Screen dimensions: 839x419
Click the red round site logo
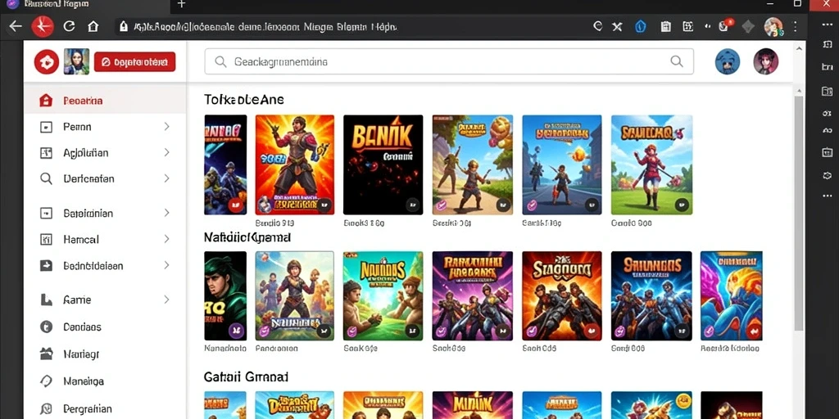point(47,62)
